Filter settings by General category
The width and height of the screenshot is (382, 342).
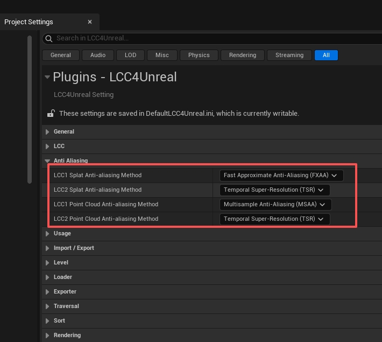pyautogui.click(x=61, y=55)
